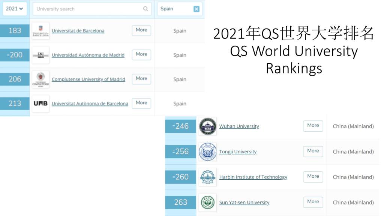Click the Sun Yat-sen University emblem
The width and height of the screenshot is (384, 216).
point(208,202)
